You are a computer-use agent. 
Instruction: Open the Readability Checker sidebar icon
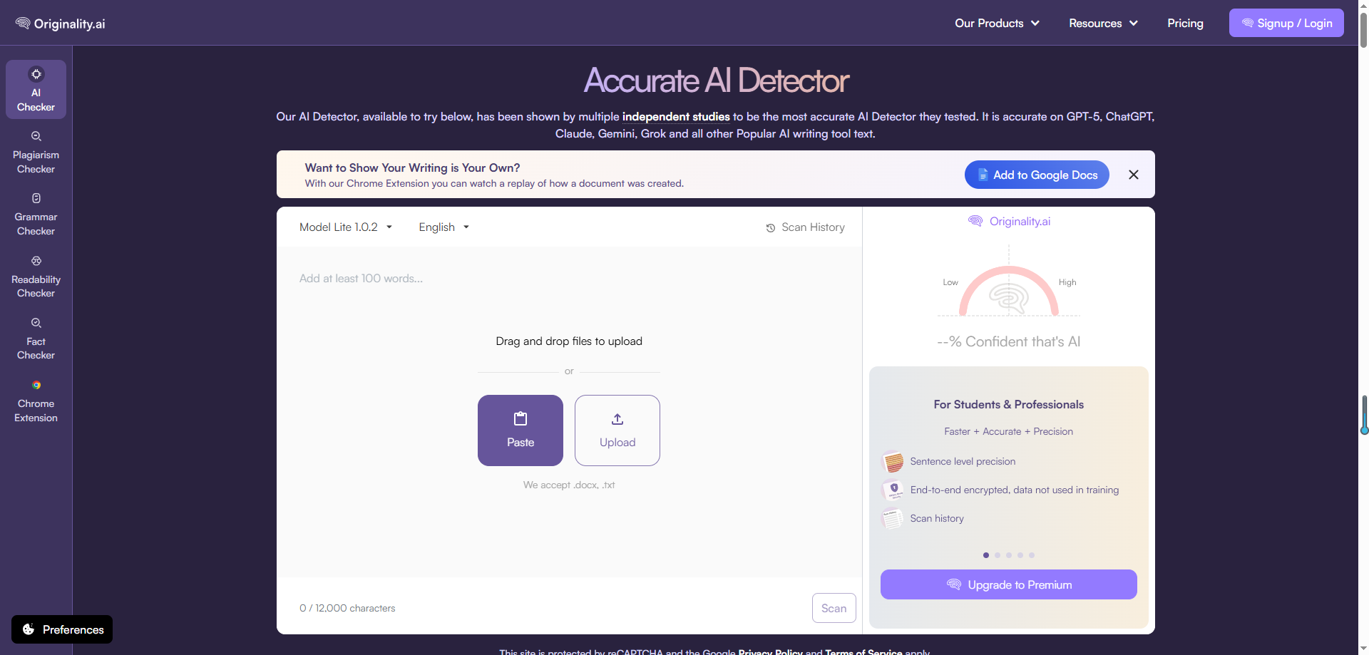click(x=36, y=261)
